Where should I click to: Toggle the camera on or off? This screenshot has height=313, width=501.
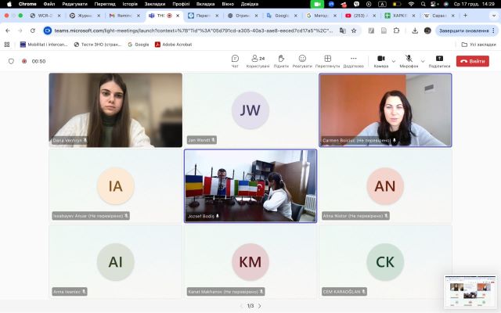click(380, 60)
